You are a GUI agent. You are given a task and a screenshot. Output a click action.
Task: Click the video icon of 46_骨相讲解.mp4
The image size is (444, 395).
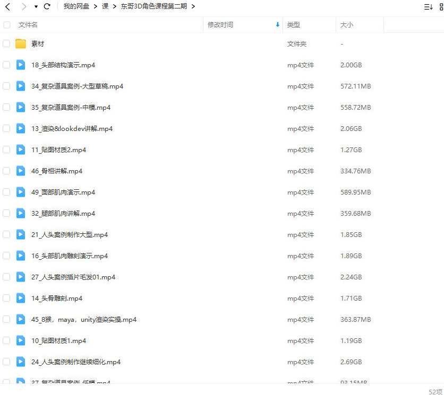click(x=21, y=171)
